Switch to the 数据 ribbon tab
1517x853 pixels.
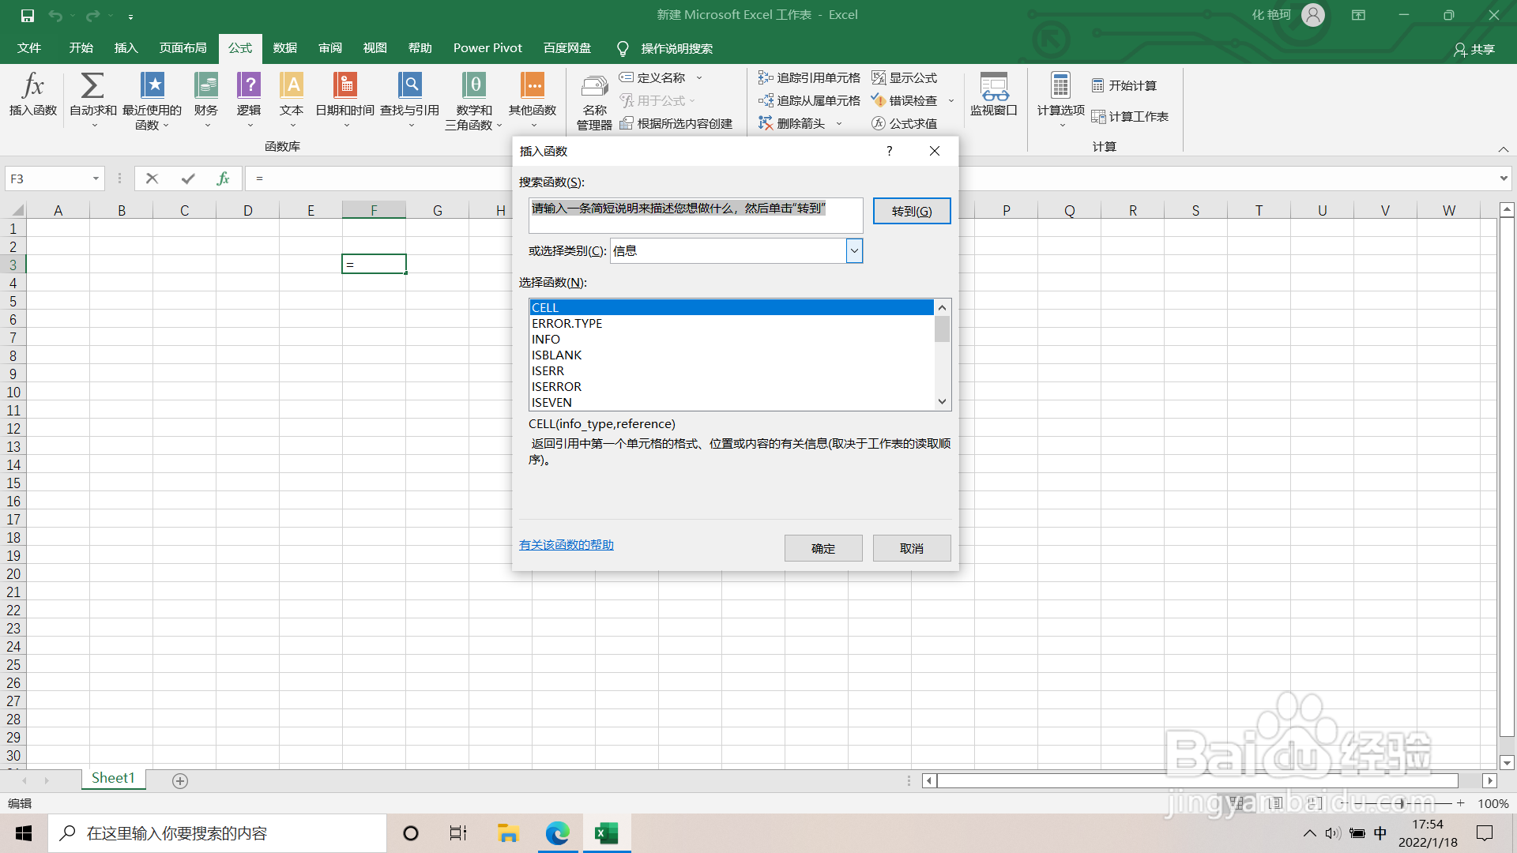point(284,48)
